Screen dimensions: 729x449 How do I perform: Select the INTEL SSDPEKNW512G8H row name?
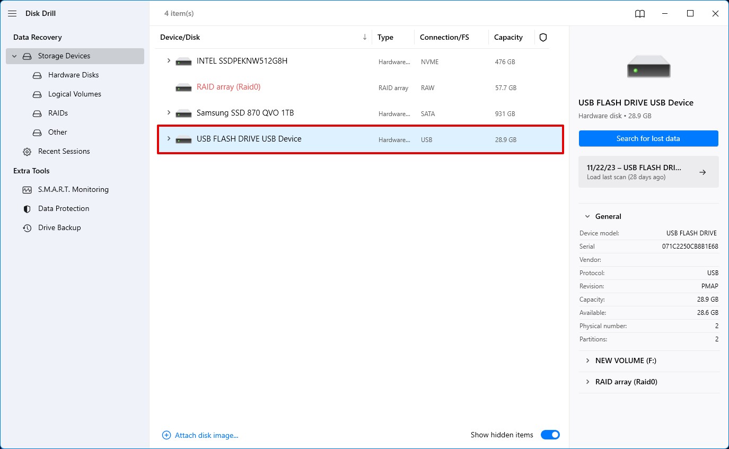pyautogui.click(x=242, y=61)
